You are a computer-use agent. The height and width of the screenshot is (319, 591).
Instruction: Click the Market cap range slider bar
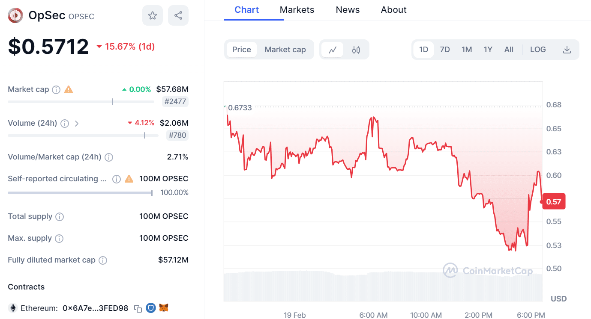(81, 102)
